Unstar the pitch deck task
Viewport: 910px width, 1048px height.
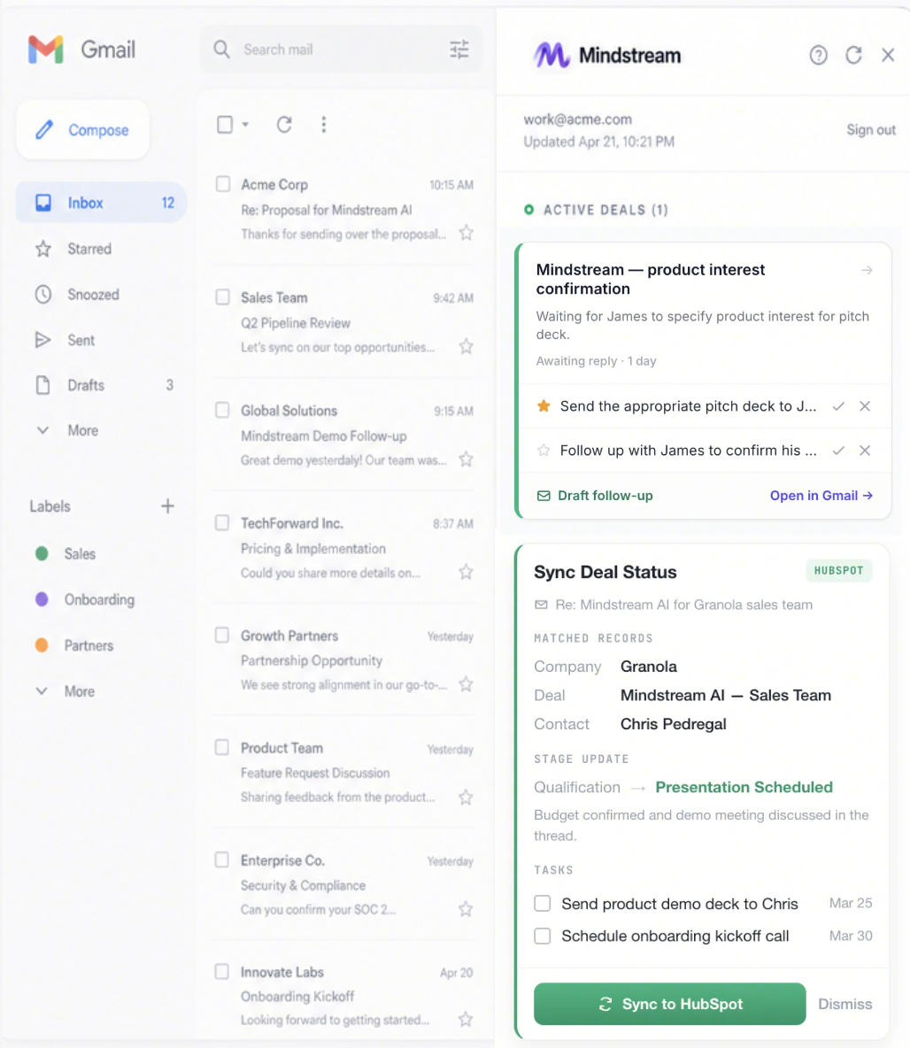[x=544, y=405]
